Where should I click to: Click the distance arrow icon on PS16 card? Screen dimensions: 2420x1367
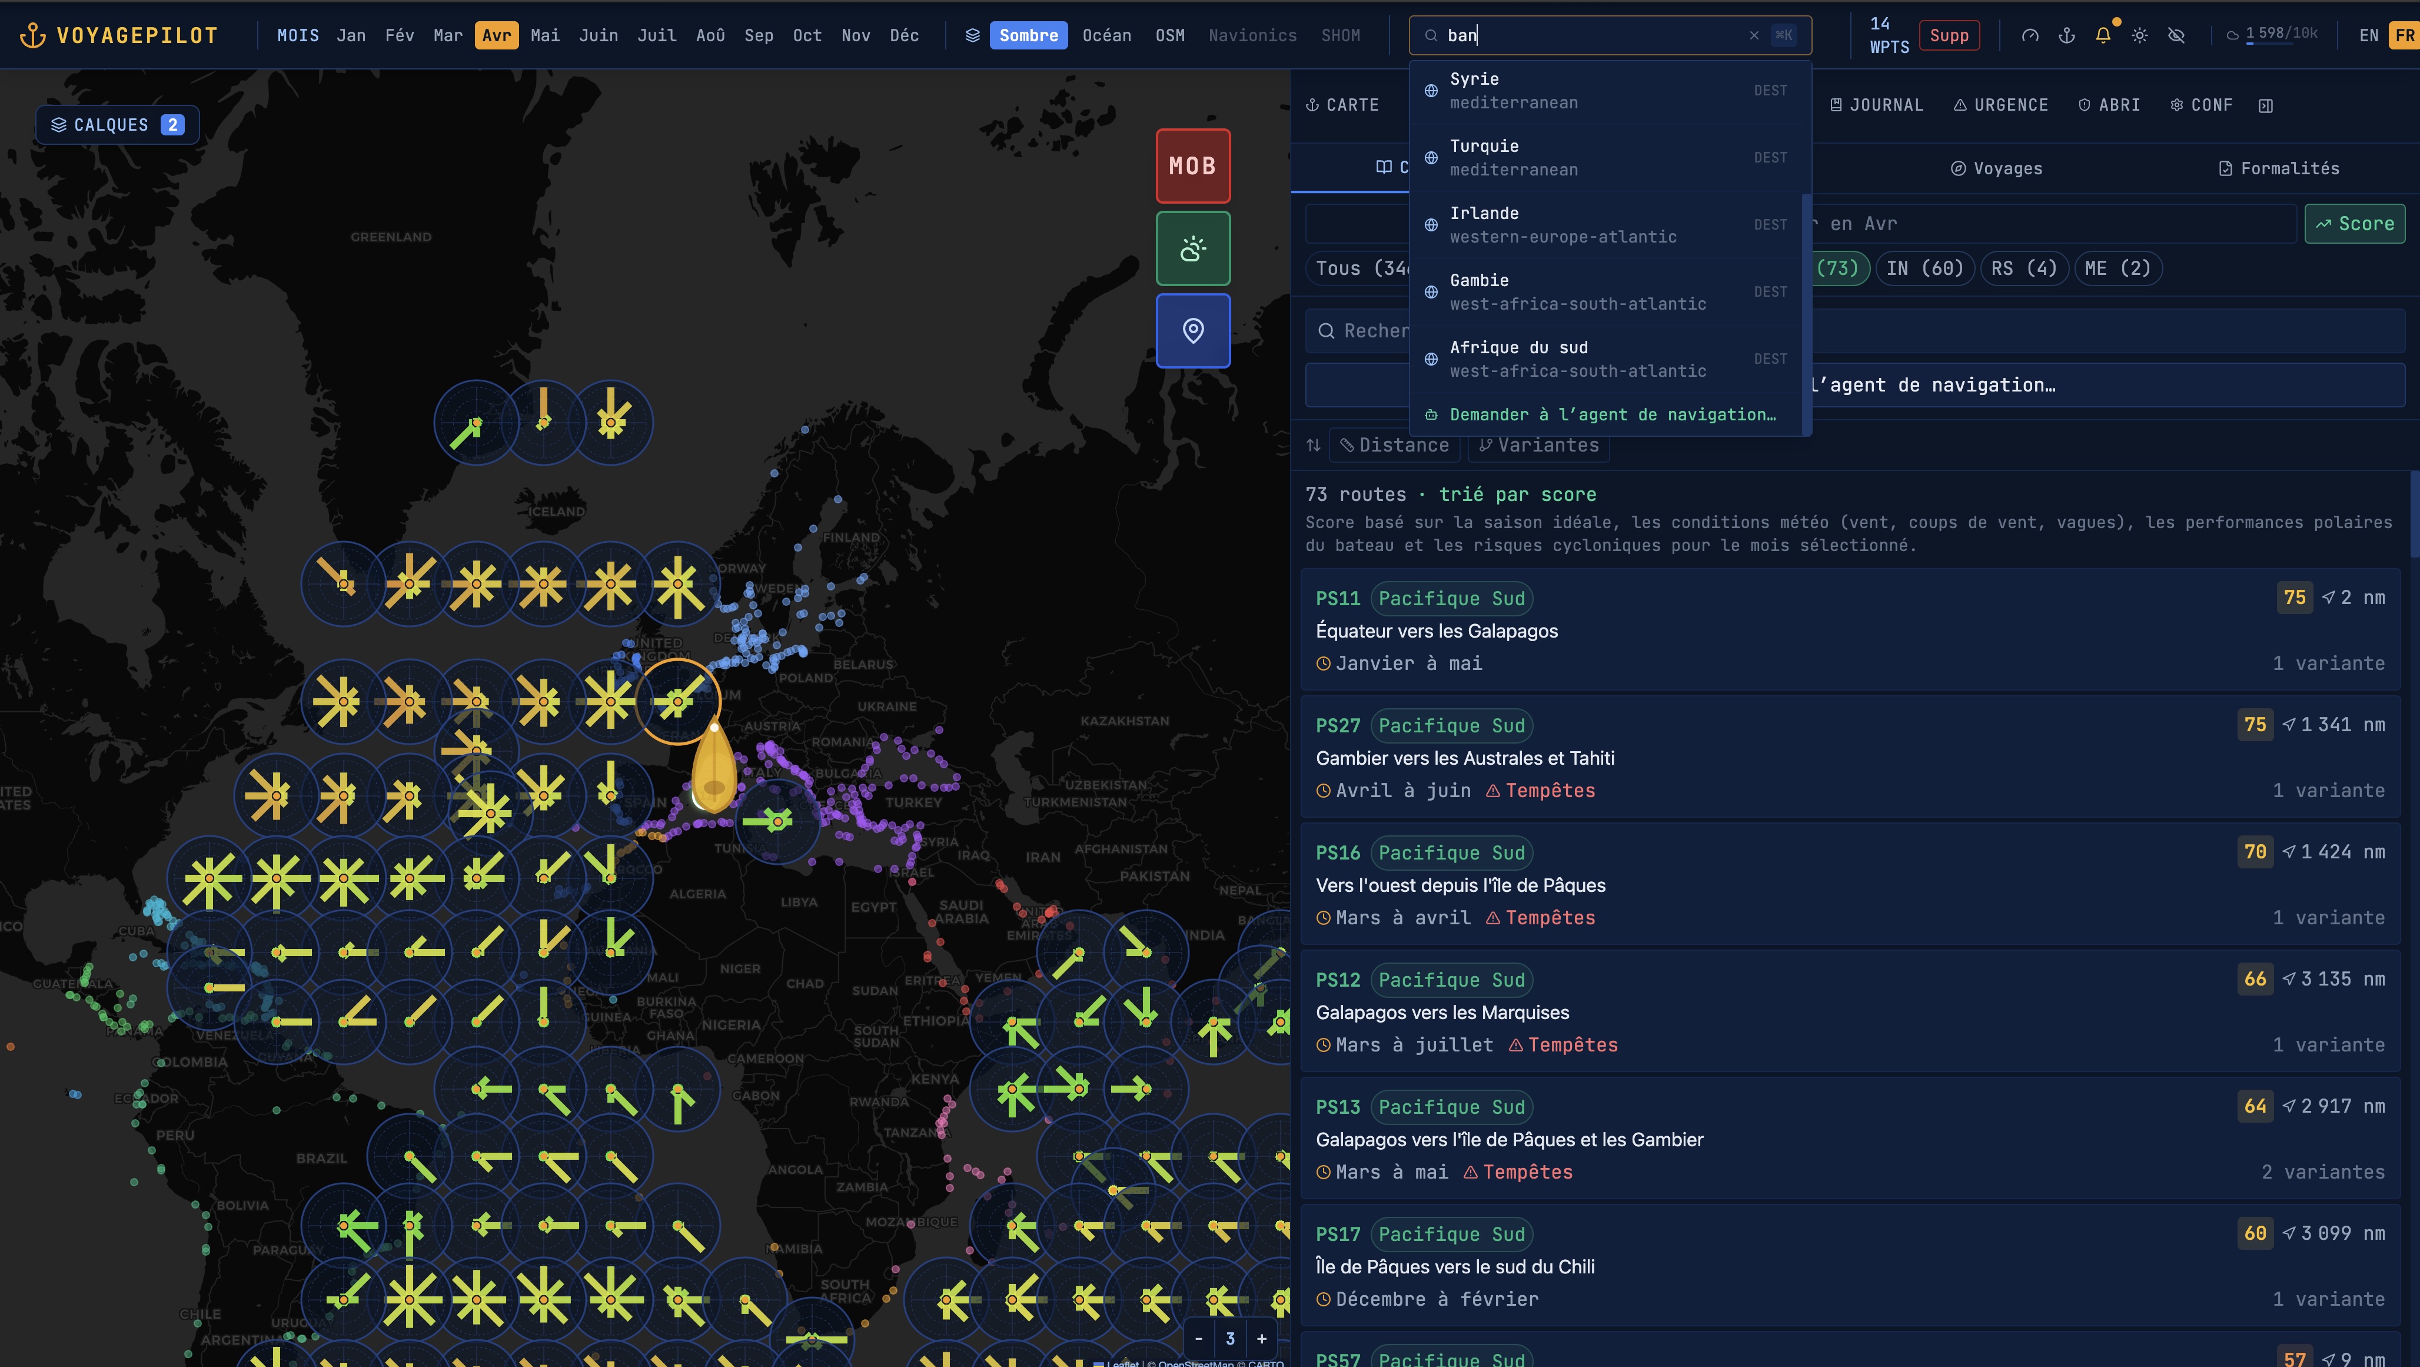pyautogui.click(x=2289, y=852)
